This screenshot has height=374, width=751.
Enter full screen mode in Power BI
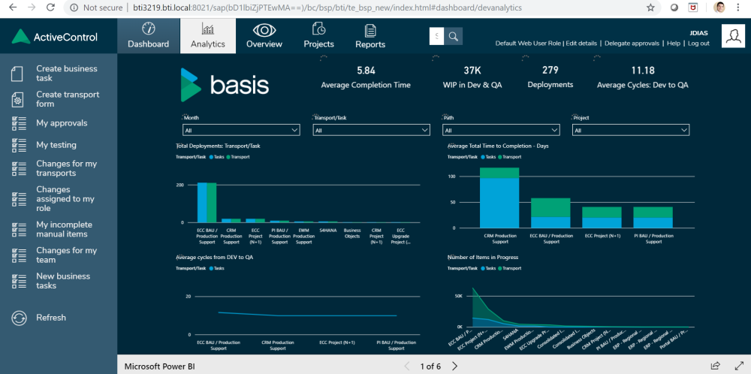(738, 366)
